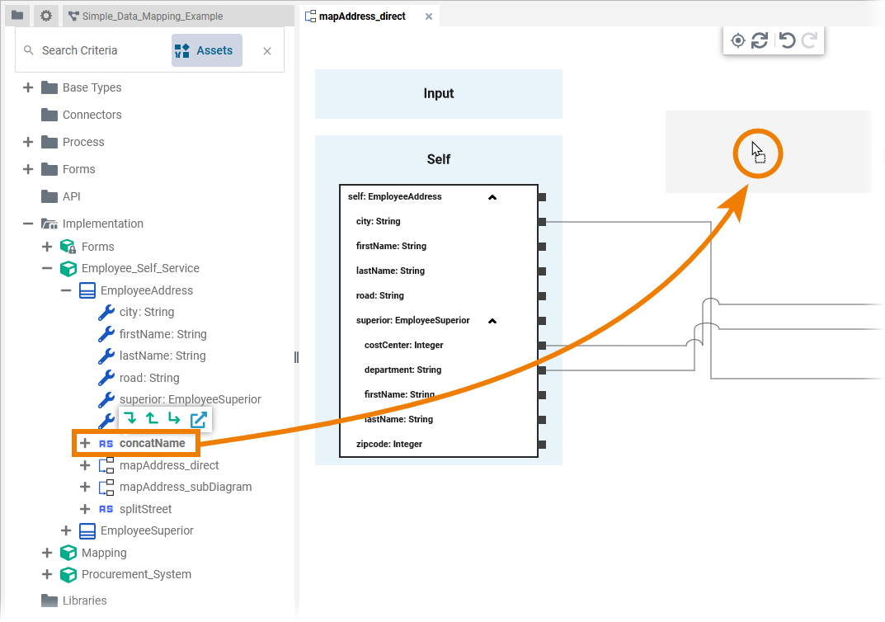Expand the Base Types folder
This screenshot has height=622, width=885.
tap(28, 87)
